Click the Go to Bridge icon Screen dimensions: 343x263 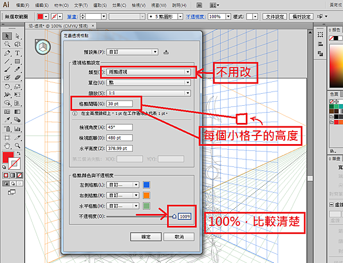pyautogui.click(x=199, y=5)
